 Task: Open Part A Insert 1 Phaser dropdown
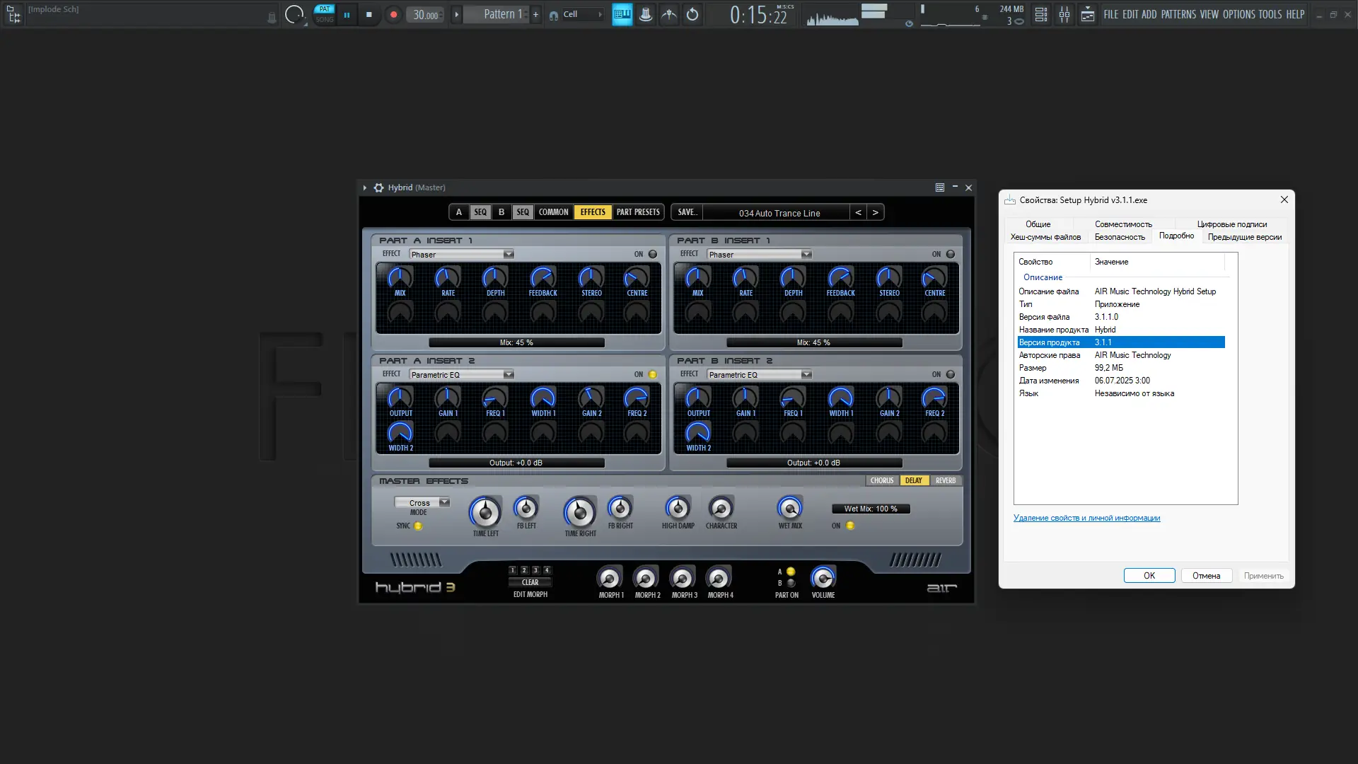pos(462,255)
